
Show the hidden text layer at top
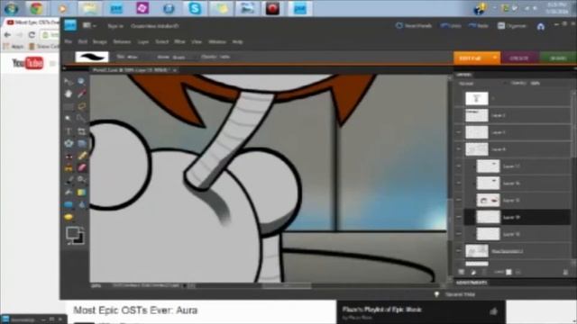[459, 98]
